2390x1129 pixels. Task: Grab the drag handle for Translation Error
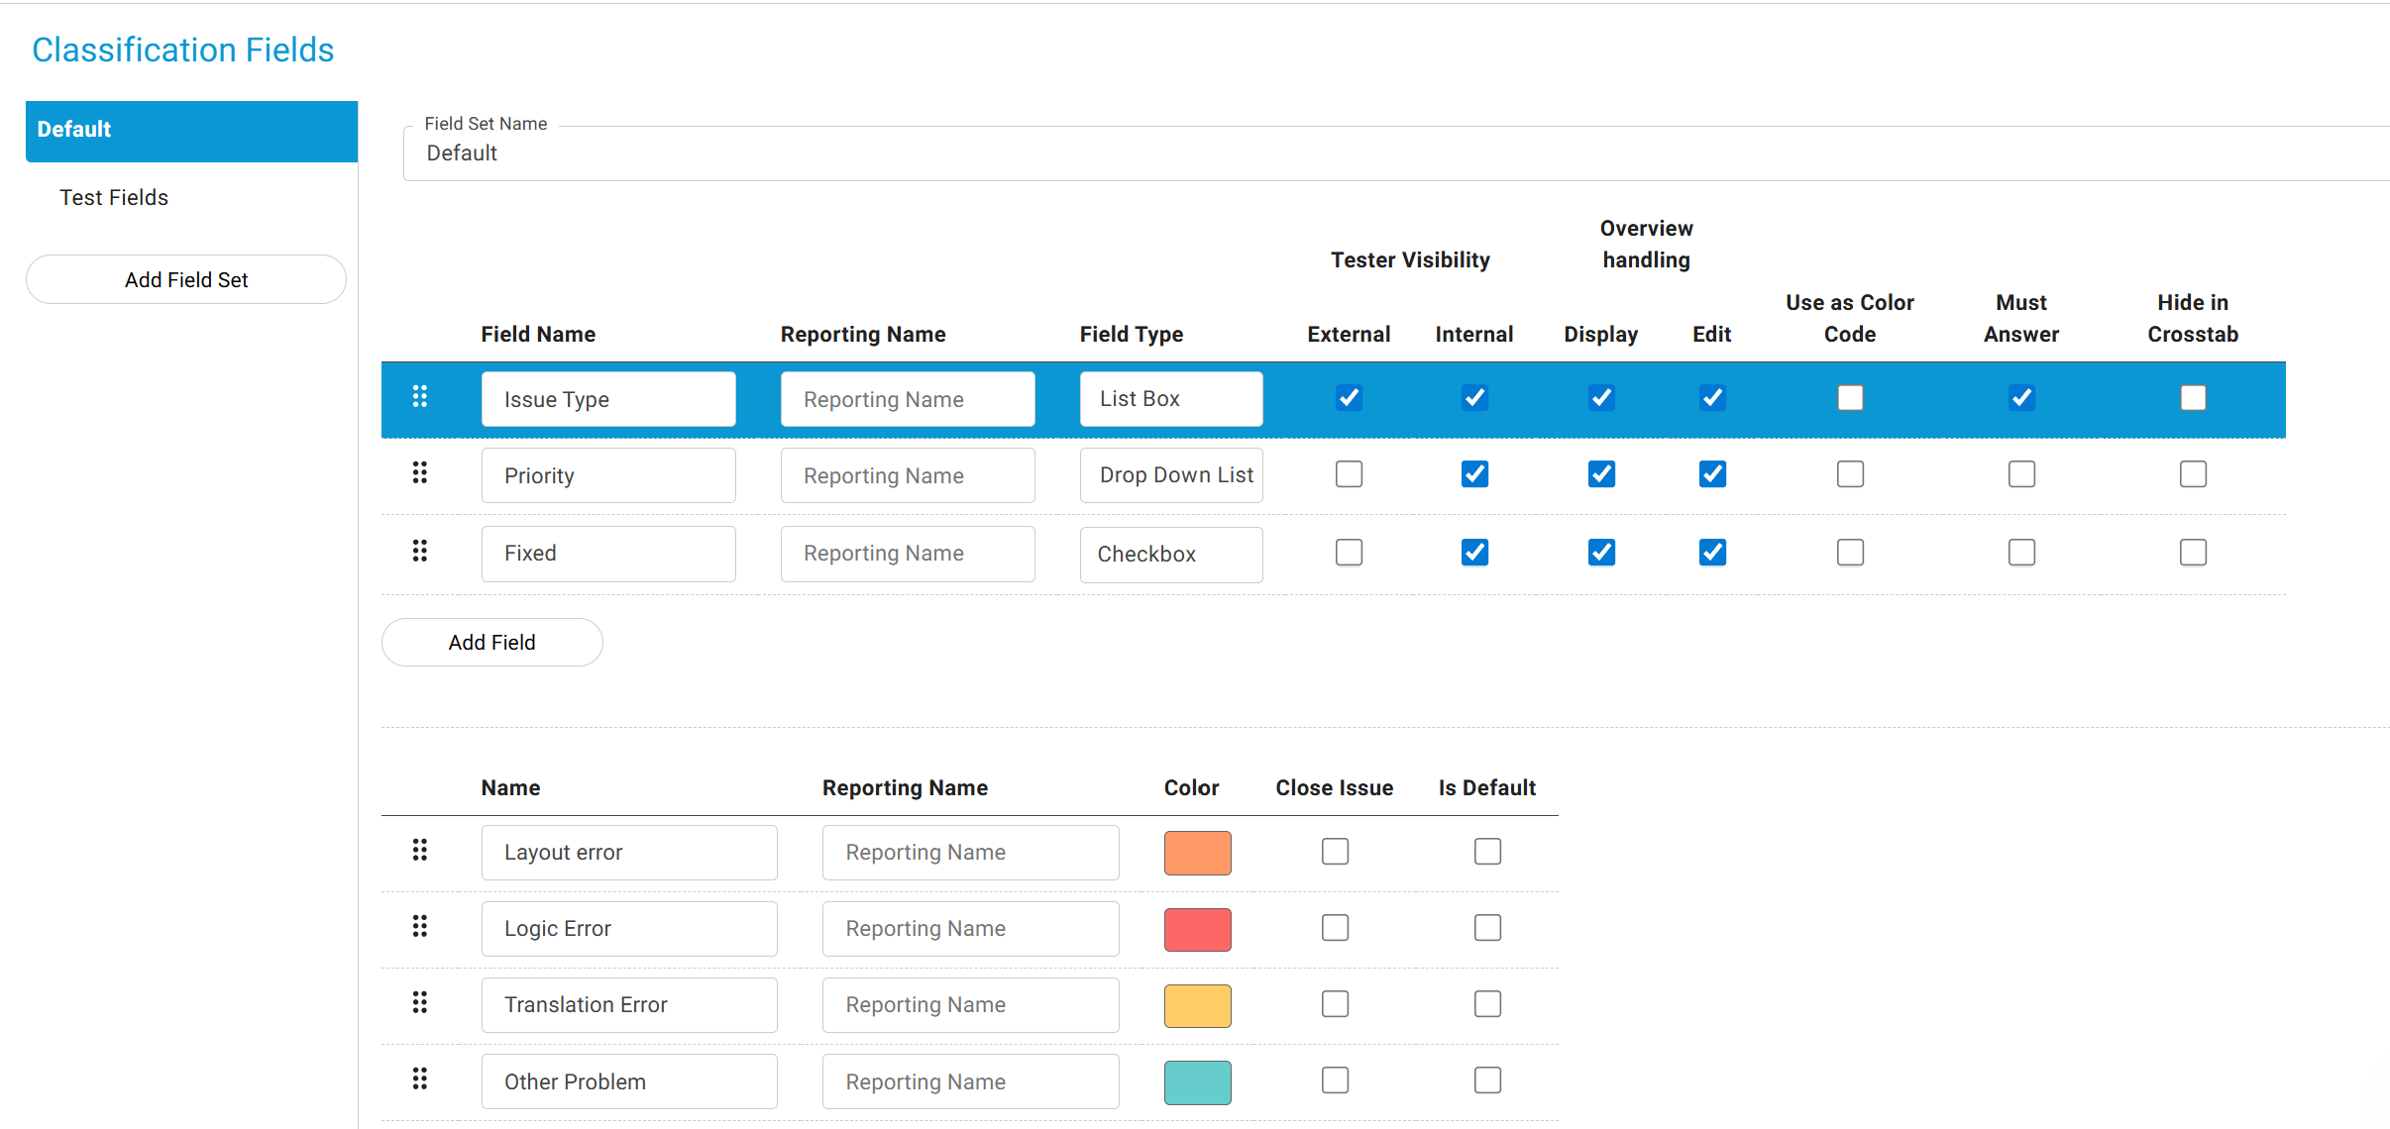[420, 1003]
